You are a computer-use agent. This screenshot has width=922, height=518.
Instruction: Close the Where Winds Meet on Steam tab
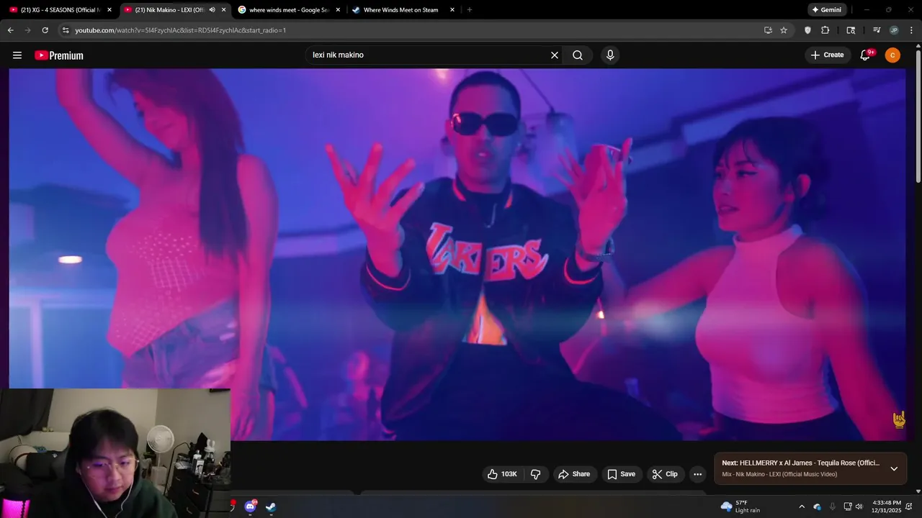(452, 10)
